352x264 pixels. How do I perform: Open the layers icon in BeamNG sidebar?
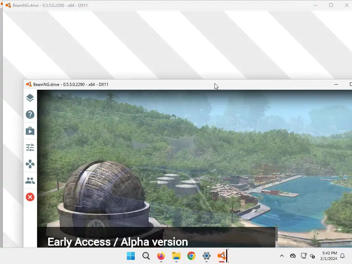30,98
